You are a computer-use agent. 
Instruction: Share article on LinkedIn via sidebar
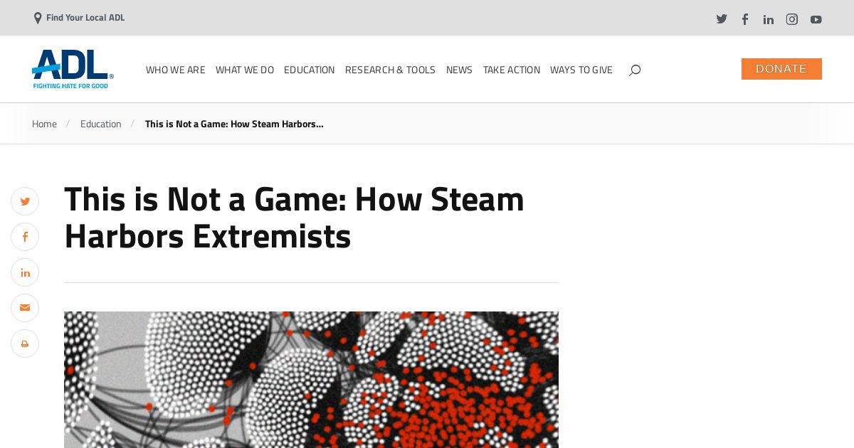pos(25,272)
